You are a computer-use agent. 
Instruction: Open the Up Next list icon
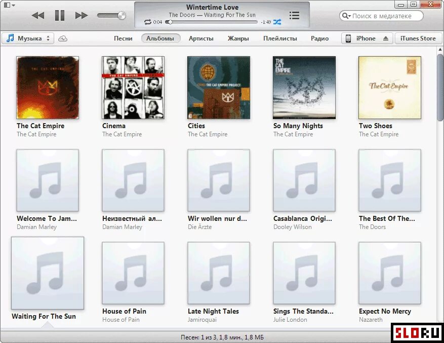[295, 15]
